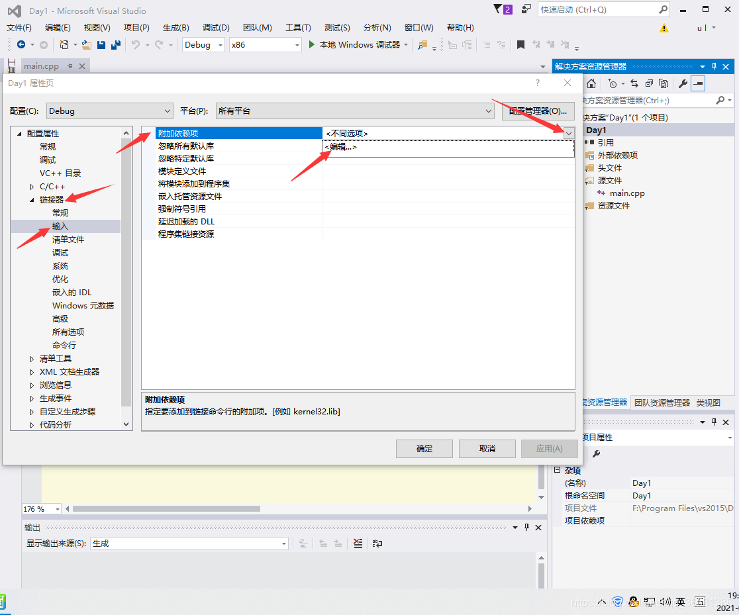Viewport: 739px width, 615px height.
Task: Click the feedback icon beside notifications
Action: coord(526,9)
